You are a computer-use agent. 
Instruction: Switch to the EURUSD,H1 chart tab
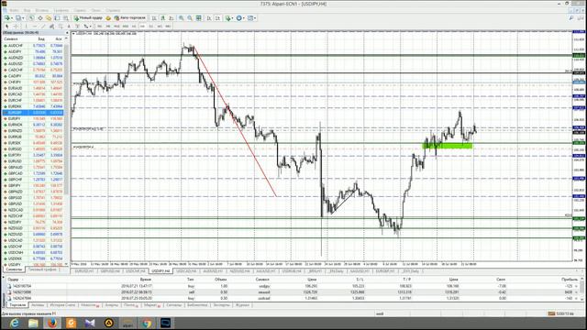pyautogui.click(x=84, y=271)
